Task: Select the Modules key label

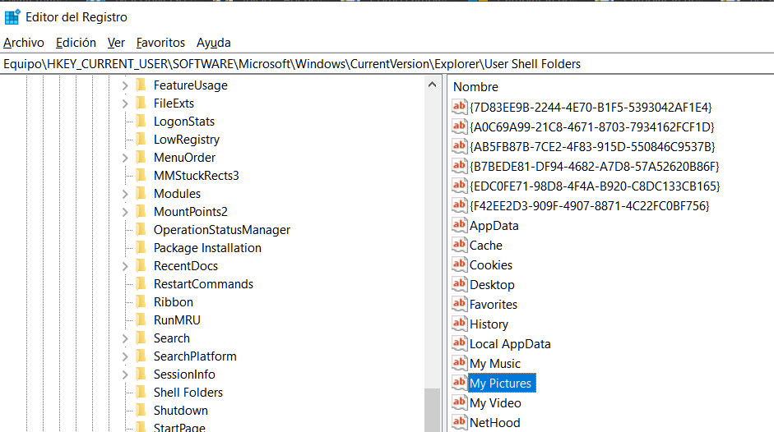Action: 177,194
